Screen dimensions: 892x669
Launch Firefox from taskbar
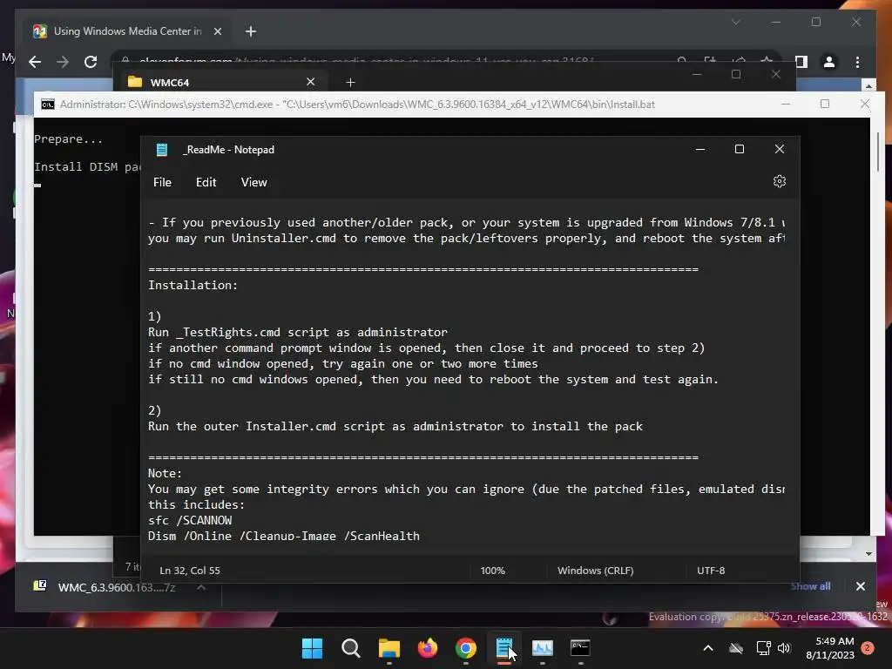click(x=427, y=648)
